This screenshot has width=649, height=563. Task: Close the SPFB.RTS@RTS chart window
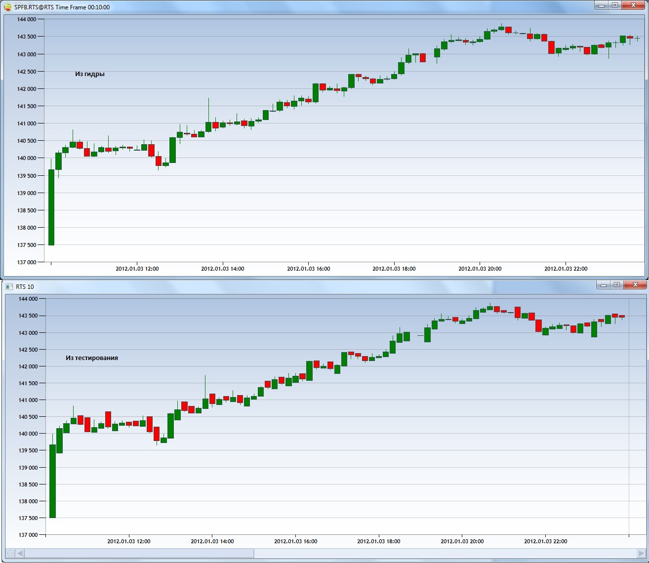click(633, 5)
